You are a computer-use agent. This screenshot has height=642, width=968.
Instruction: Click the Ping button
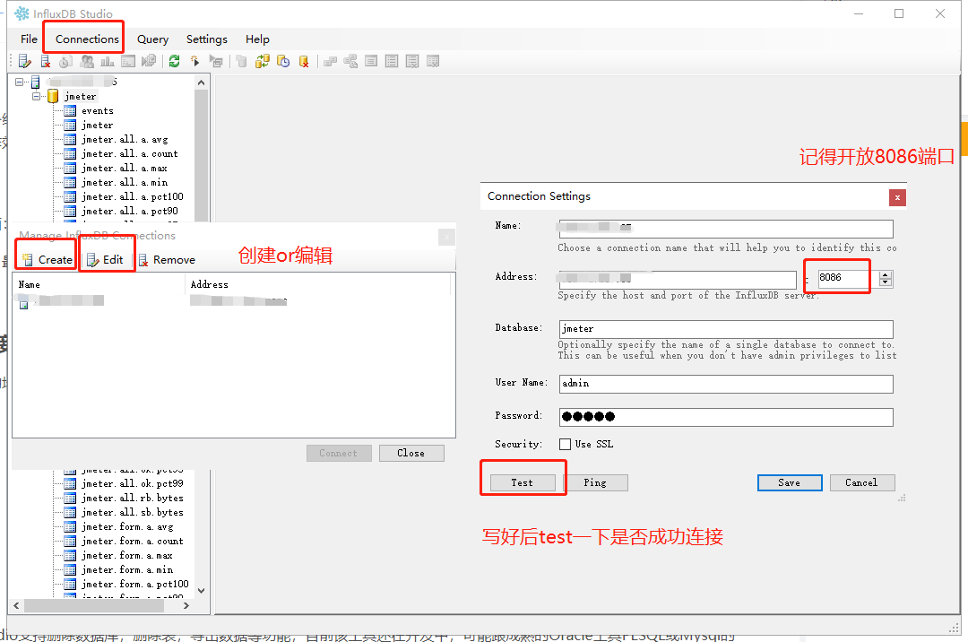click(x=597, y=482)
